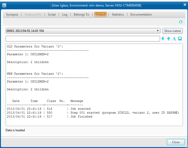Click the 'Job started' log line
Viewport: 188px width, 148px height.
click(x=49, y=109)
